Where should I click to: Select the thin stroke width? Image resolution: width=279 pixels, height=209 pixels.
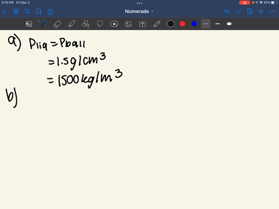[206, 24]
